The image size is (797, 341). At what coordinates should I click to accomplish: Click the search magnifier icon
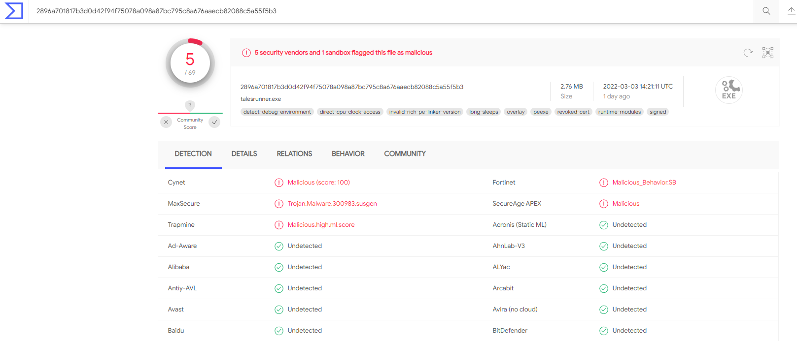coord(766,11)
